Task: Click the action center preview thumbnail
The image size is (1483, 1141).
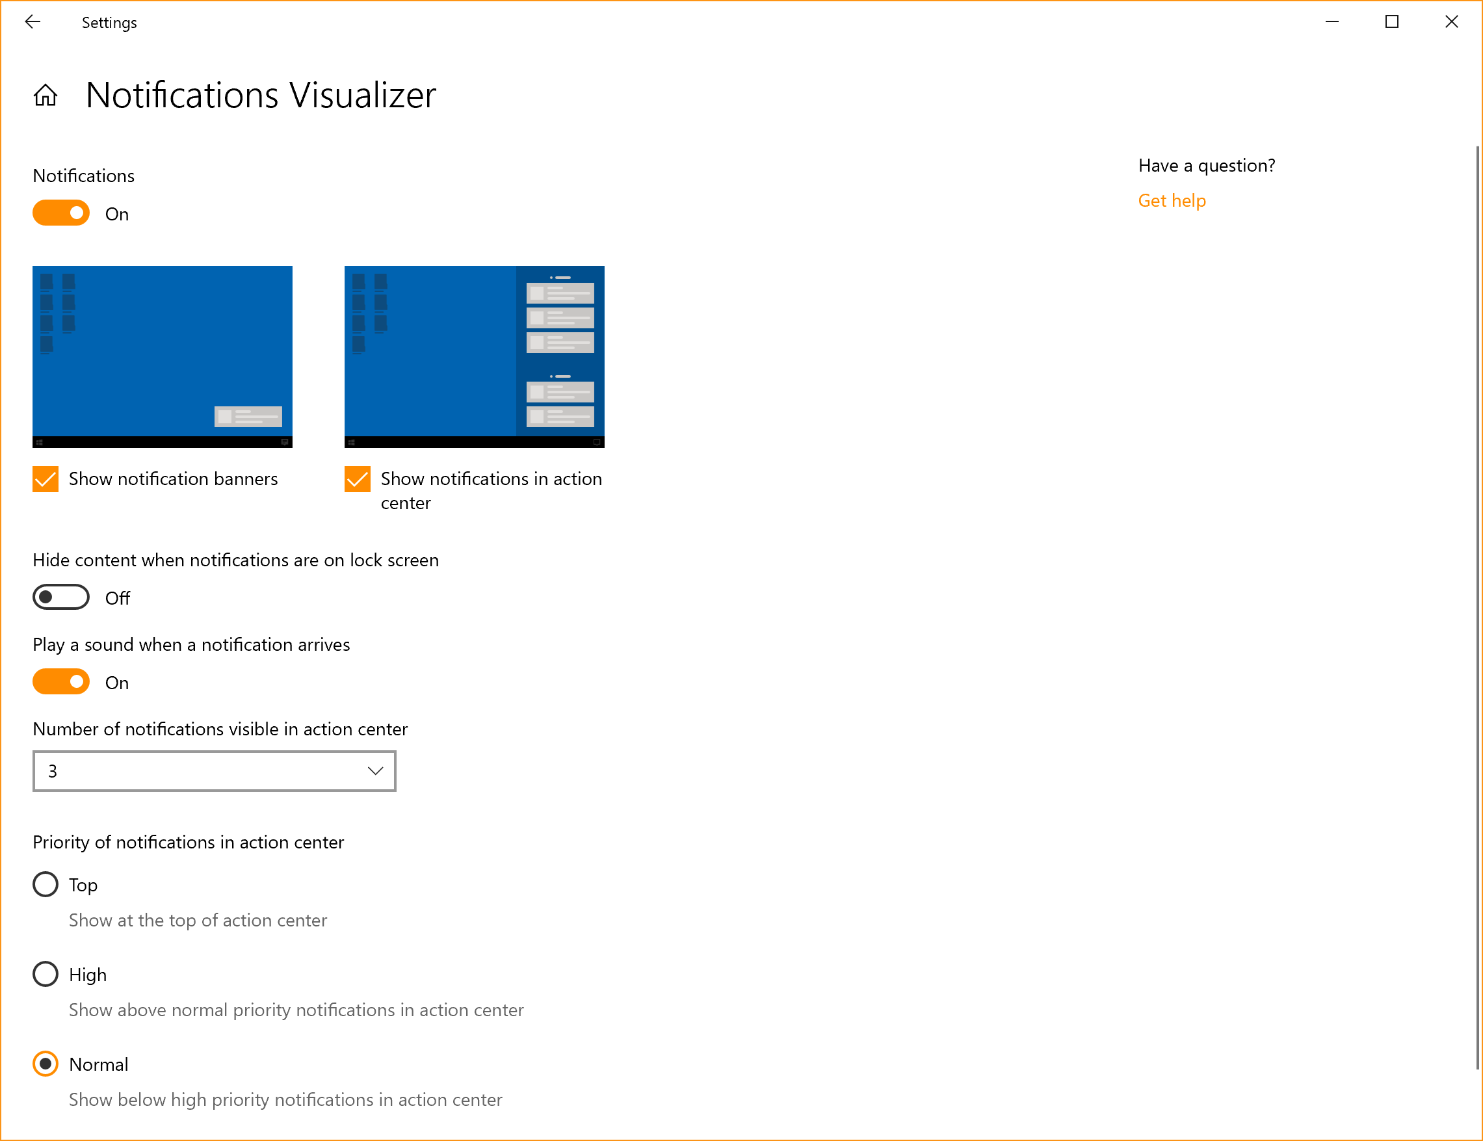Action: tap(475, 356)
